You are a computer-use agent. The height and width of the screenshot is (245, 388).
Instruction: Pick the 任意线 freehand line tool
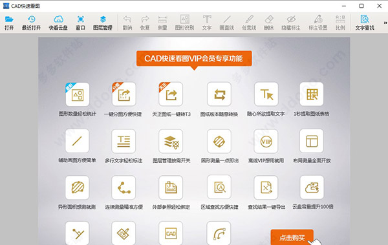pyautogui.click(x=249, y=23)
